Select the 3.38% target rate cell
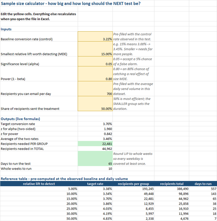The width and height of the screenshot is (217, 221). pos(95,189)
